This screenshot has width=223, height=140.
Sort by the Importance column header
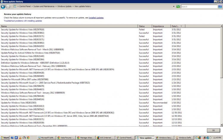point(161,26)
